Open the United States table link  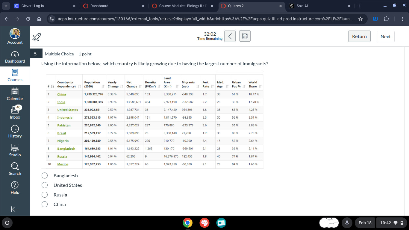(68, 110)
